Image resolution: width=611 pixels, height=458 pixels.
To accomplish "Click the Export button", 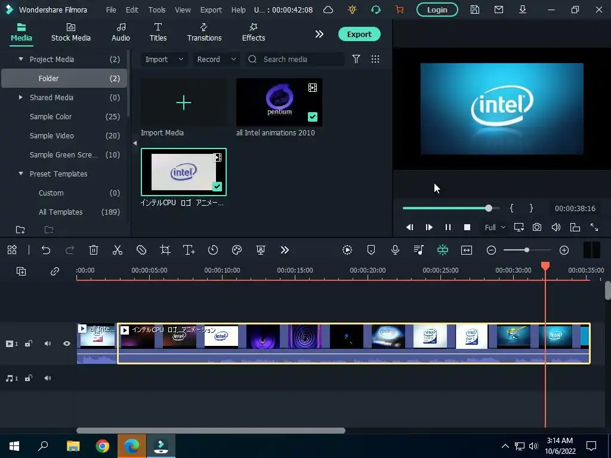I will coord(359,34).
